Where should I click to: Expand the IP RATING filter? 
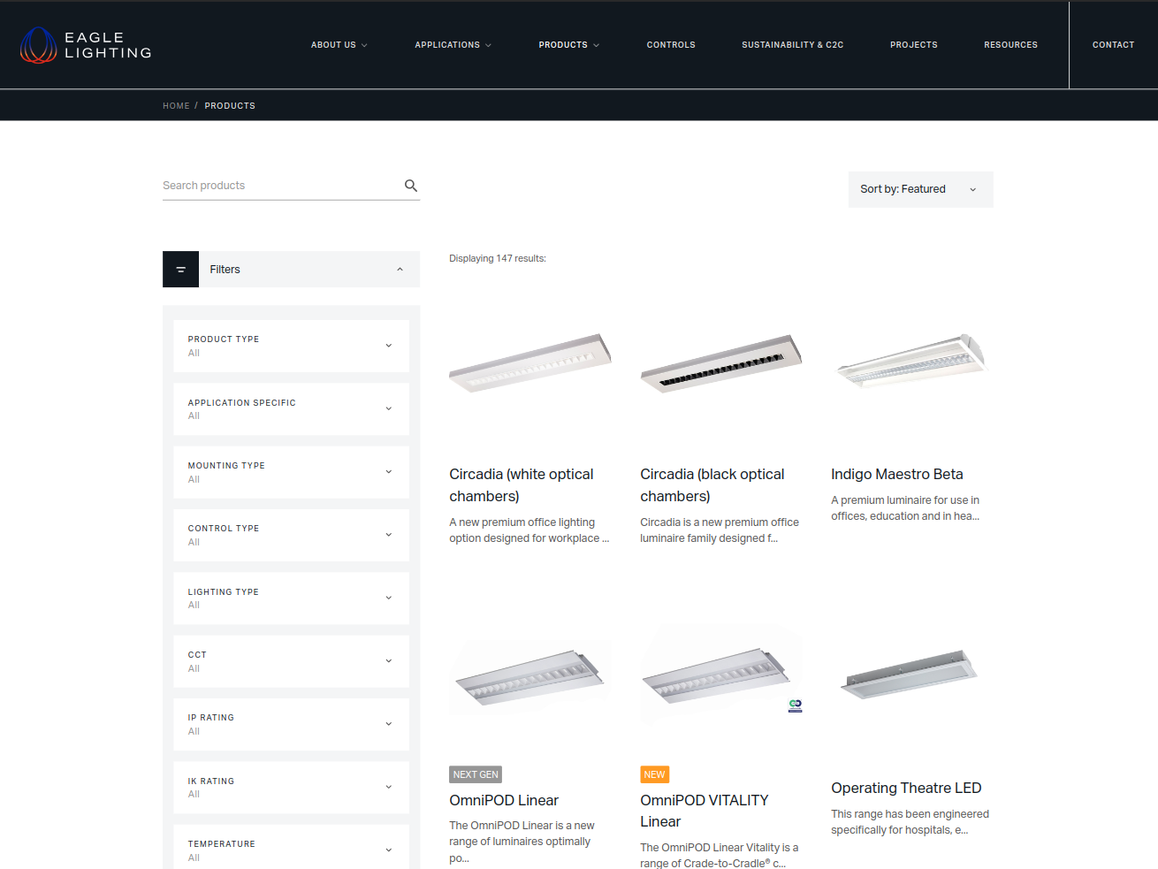[290, 723]
